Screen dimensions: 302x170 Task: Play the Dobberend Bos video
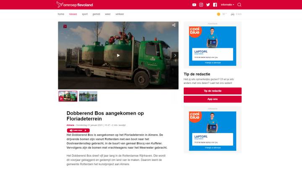pyautogui.click(x=118, y=55)
